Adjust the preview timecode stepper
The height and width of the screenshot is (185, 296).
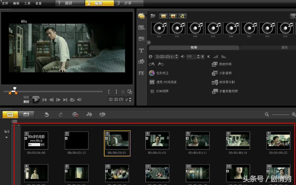coord(130,99)
